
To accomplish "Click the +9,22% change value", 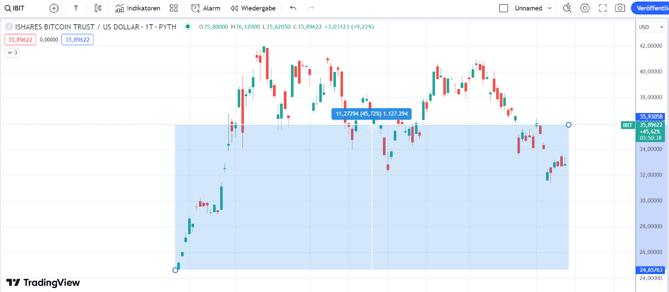I will coord(363,27).
